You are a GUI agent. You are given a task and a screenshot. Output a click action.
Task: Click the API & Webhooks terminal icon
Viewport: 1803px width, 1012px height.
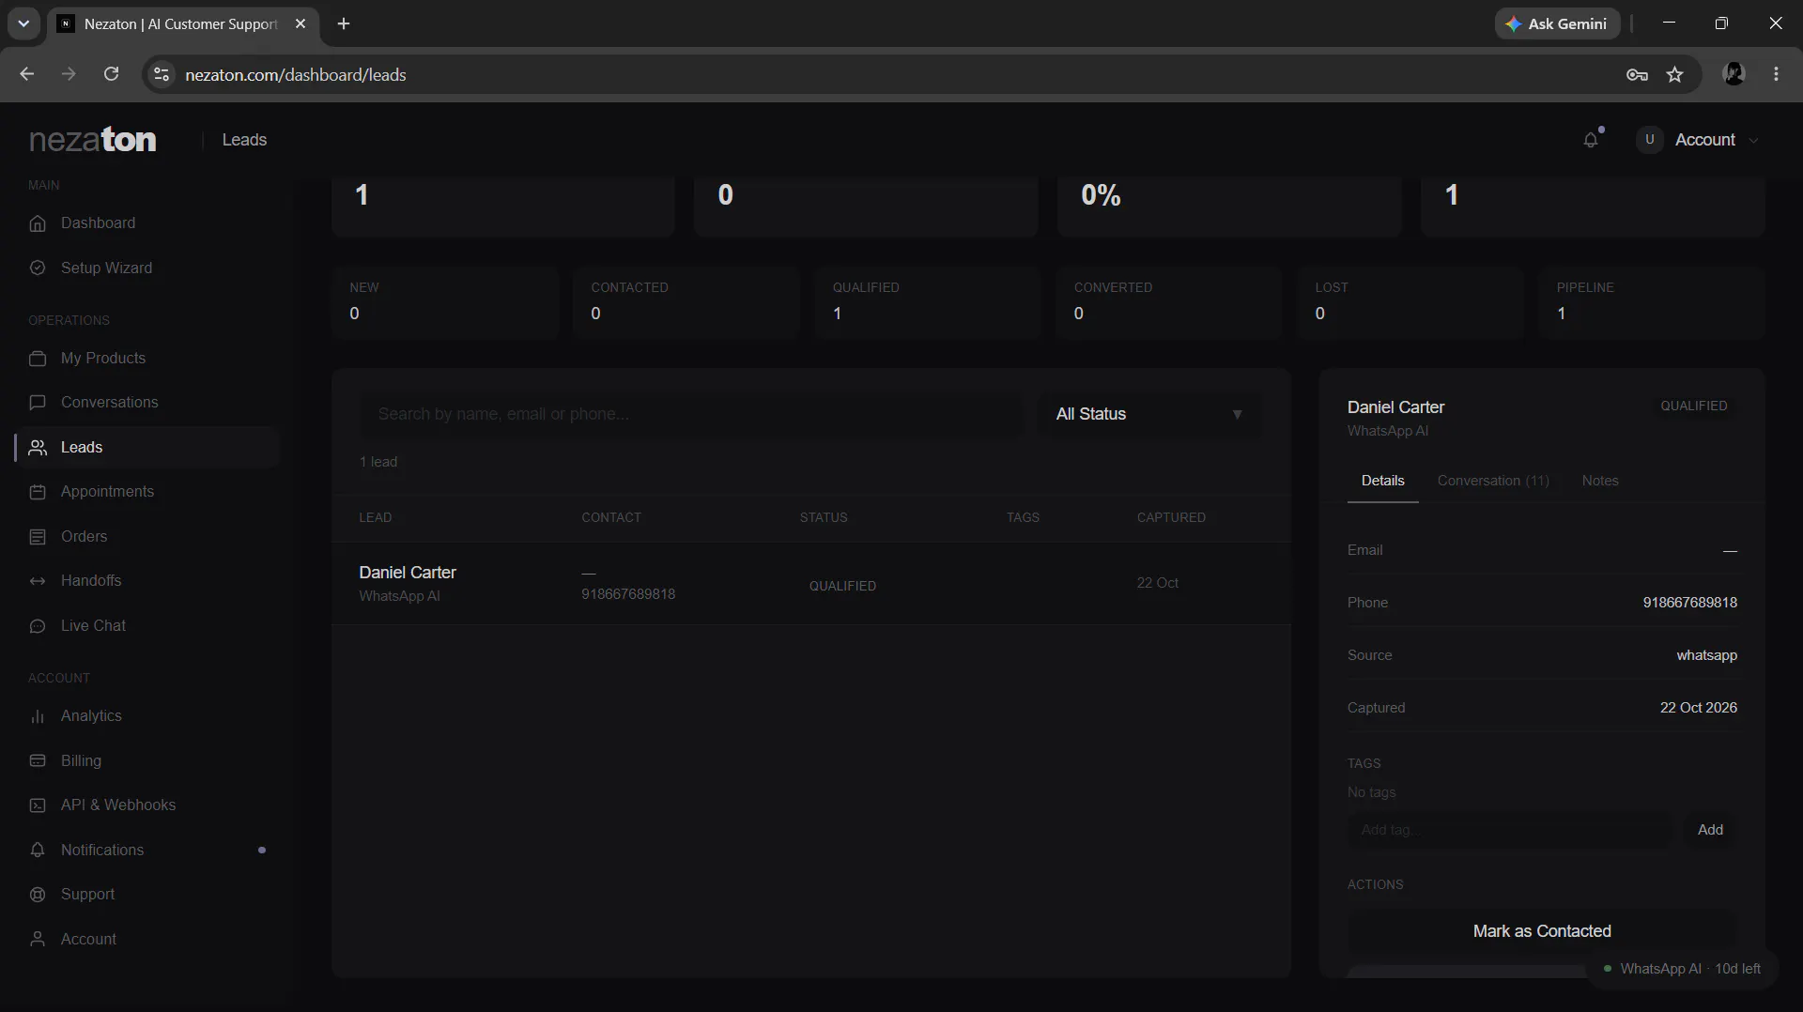click(x=38, y=805)
